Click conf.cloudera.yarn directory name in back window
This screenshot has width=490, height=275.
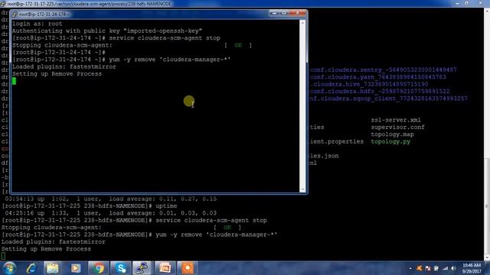(378, 77)
